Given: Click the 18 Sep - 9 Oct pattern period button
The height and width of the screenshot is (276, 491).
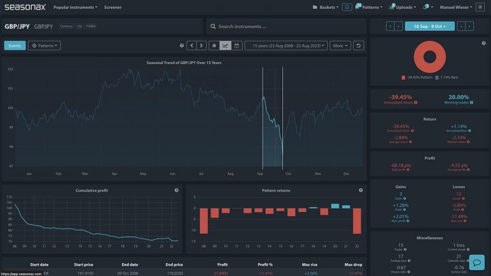Looking at the screenshot, I should tap(429, 26).
